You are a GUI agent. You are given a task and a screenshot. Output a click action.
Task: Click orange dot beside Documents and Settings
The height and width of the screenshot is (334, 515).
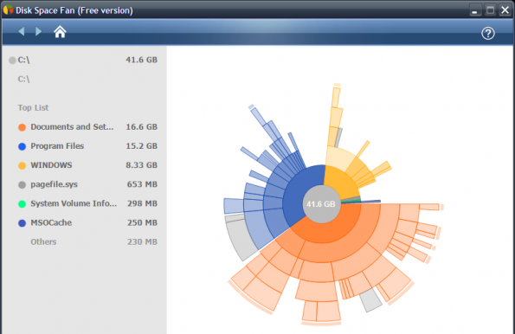click(x=22, y=127)
